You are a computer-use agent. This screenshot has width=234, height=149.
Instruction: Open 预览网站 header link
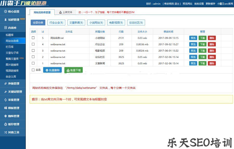187,4
